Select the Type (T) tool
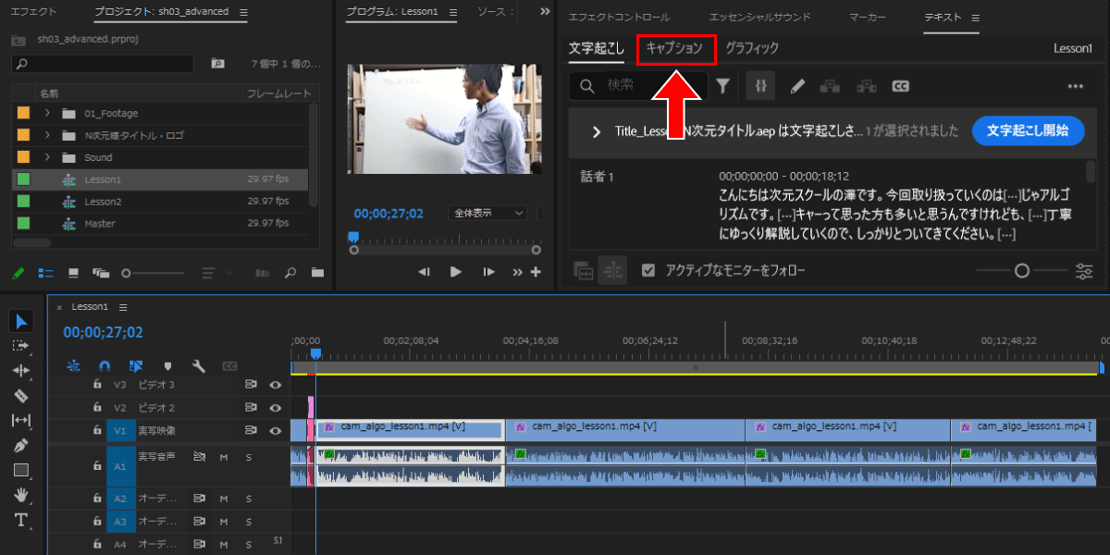The image size is (1110, 555). point(22,520)
